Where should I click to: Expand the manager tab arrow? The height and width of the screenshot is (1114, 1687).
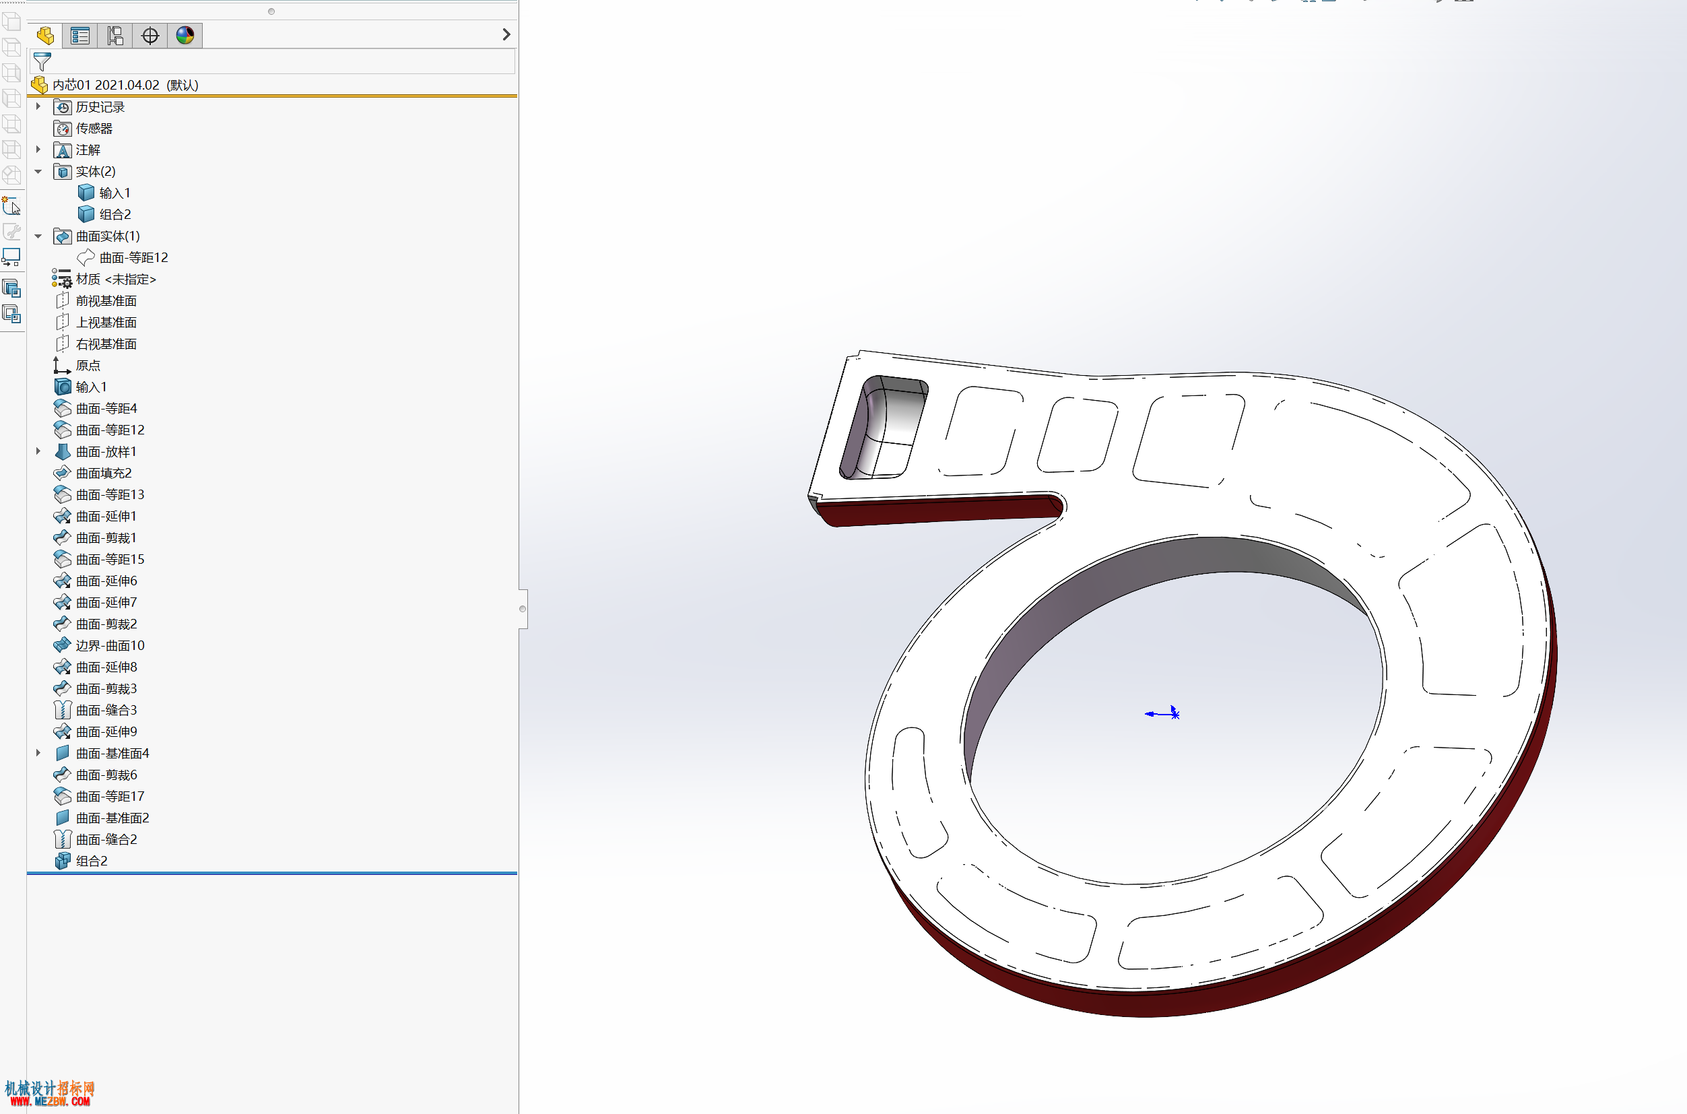(506, 35)
